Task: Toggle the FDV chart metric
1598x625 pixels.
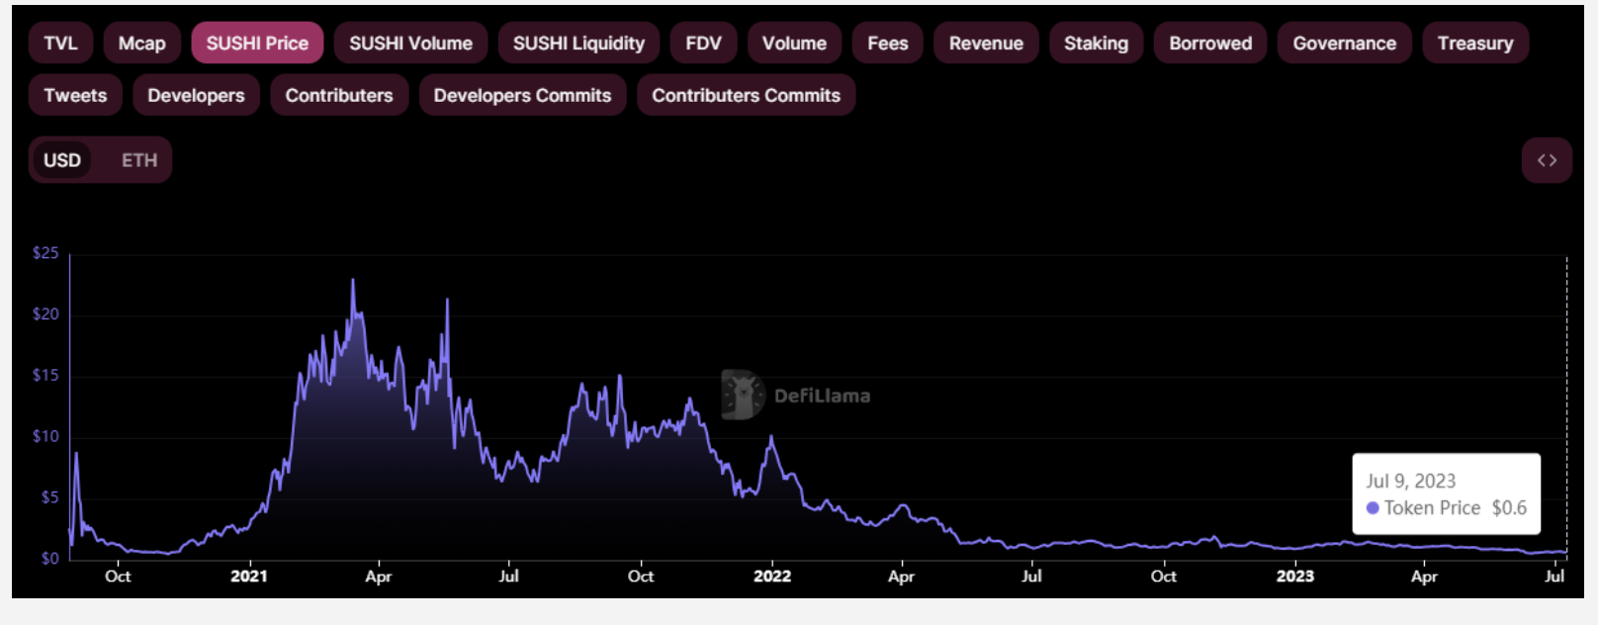Action: pos(703,44)
